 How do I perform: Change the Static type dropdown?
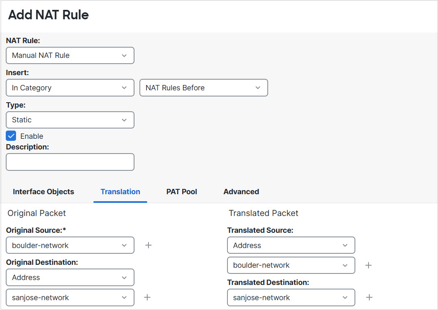(x=70, y=120)
